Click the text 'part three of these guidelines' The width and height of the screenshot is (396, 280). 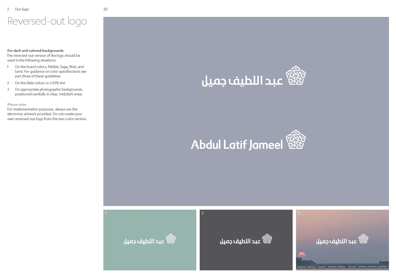tap(38, 76)
